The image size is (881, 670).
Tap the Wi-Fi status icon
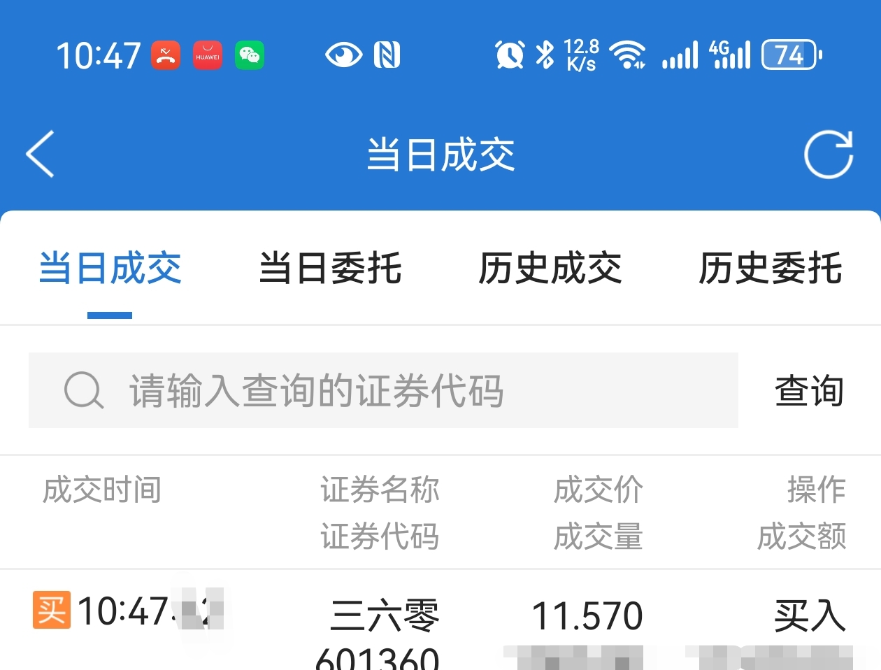(x=627, y=55)
